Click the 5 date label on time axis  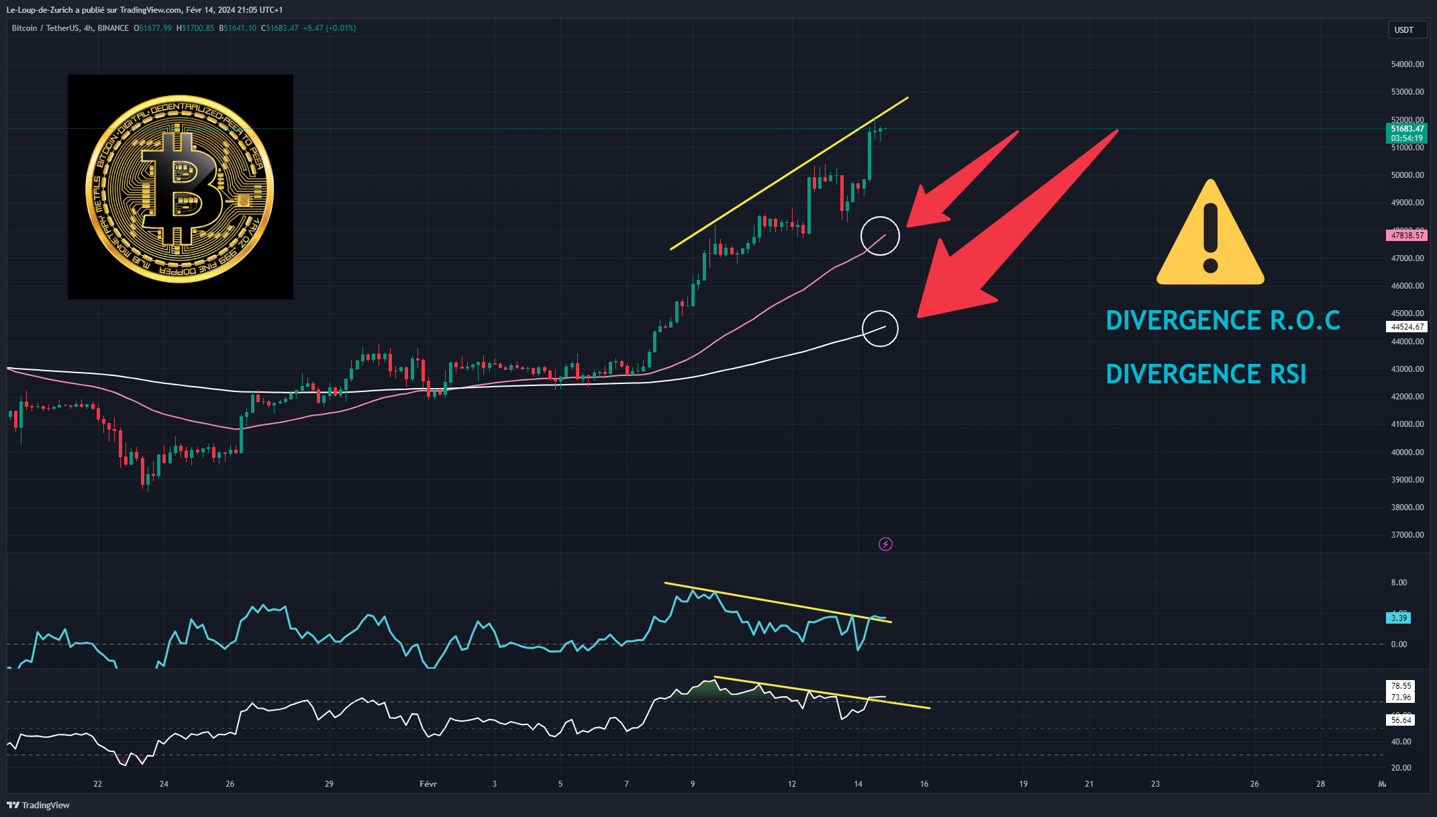(x=560, y=784)
